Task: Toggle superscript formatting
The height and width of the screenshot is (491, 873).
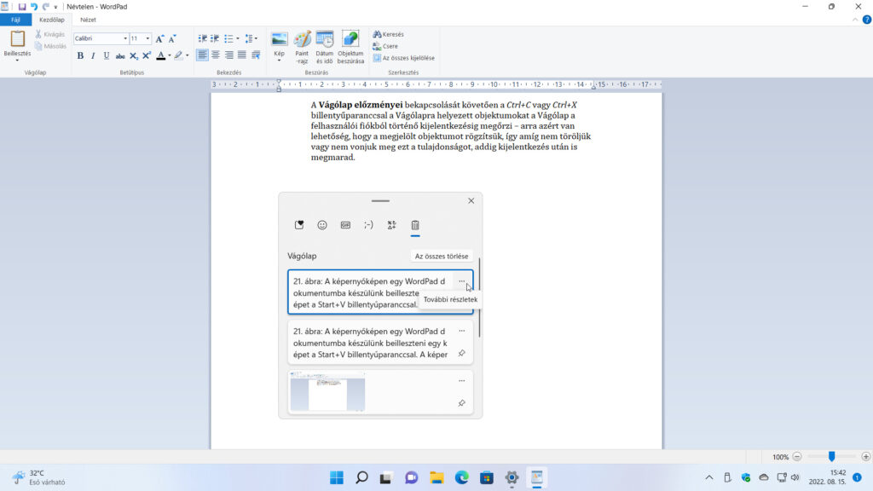Action: click(x=147, y=55)
